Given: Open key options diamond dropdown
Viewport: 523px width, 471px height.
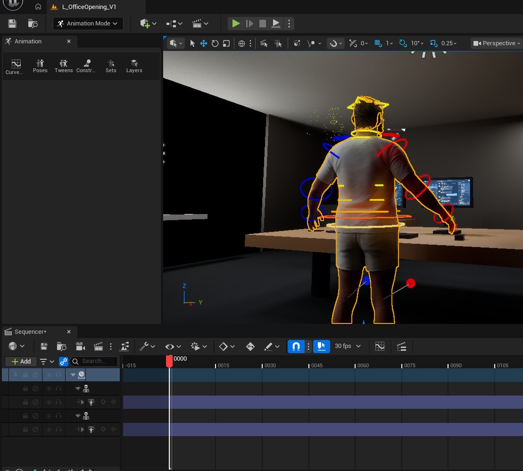Looking at the screenshot, I should pyautogui.click(x=227, y=346).
